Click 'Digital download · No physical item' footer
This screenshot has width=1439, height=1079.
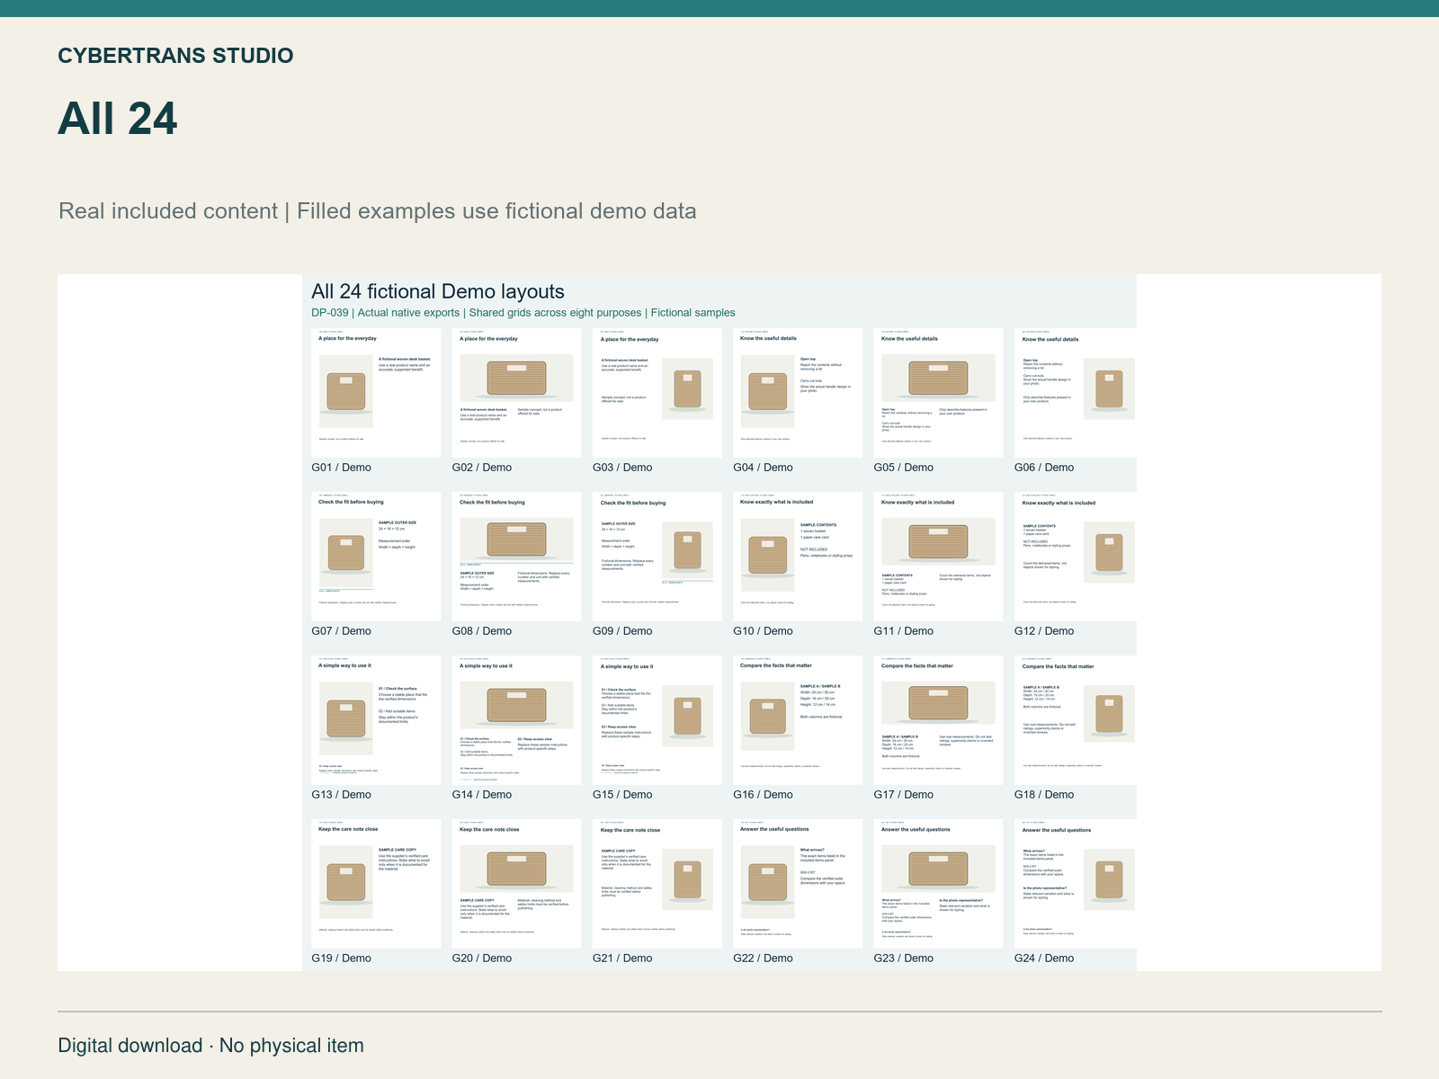tap(211, 1046)
